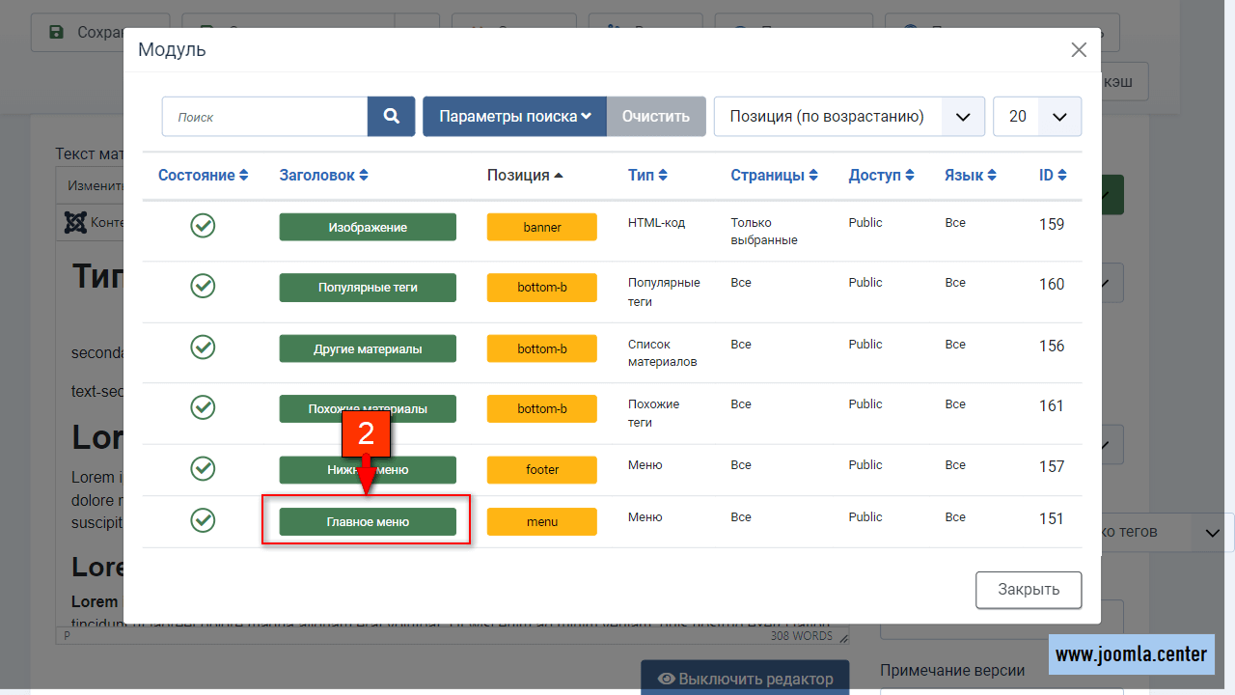Image resolution: width=1235 pixels, height=695 pixels.
Task: Sort by the Страницы column header
Action: coord(774,176)
